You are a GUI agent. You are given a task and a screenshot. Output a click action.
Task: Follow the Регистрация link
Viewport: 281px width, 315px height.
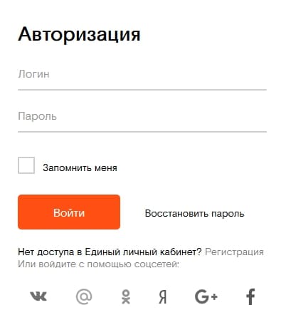[x=234, y=252]
